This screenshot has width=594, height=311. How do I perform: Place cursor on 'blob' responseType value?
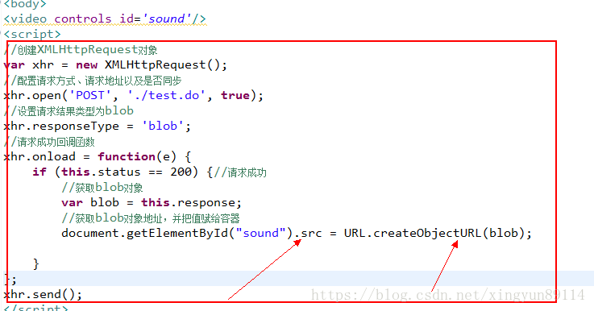163,126
